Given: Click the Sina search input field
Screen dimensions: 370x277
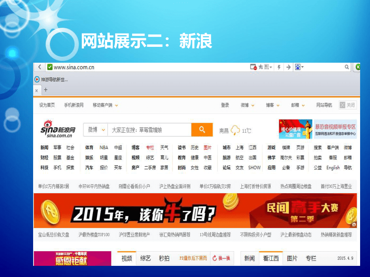Looking at the screenshot, I should (x=149, y=130).
